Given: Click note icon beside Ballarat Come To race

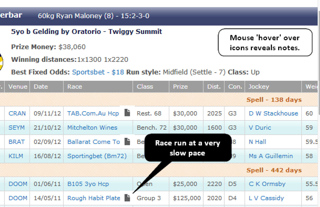Looking at the screenshot, I should [x=127, y=142].
